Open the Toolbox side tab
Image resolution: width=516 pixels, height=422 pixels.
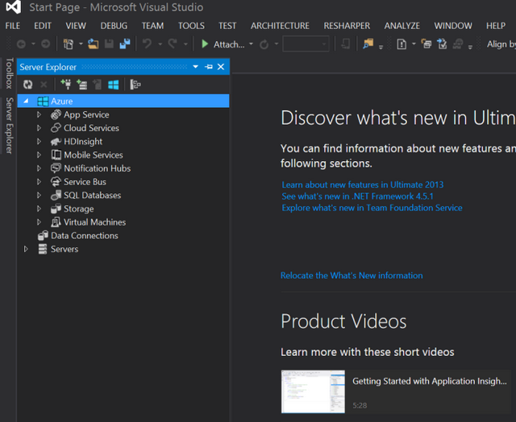9,73
